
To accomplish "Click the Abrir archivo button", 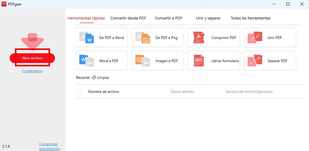I will [x=32, y=58].
